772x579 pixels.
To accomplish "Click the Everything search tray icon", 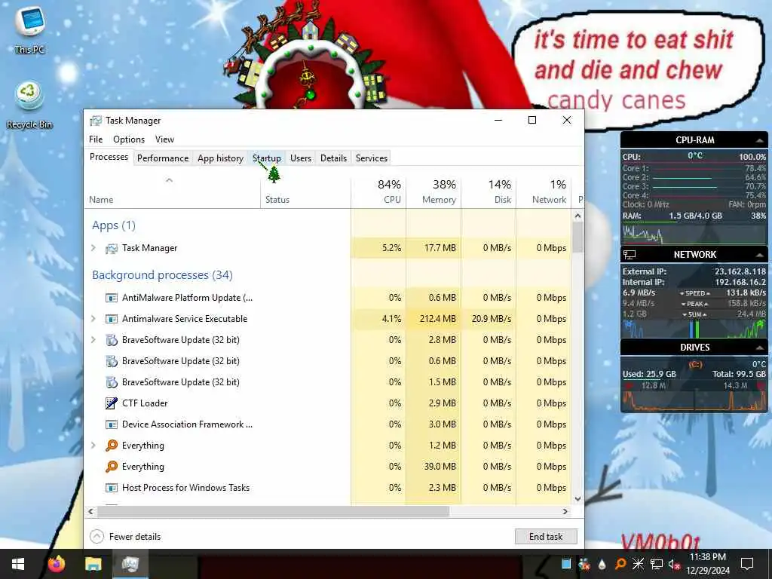I will (x=620, y=564).
